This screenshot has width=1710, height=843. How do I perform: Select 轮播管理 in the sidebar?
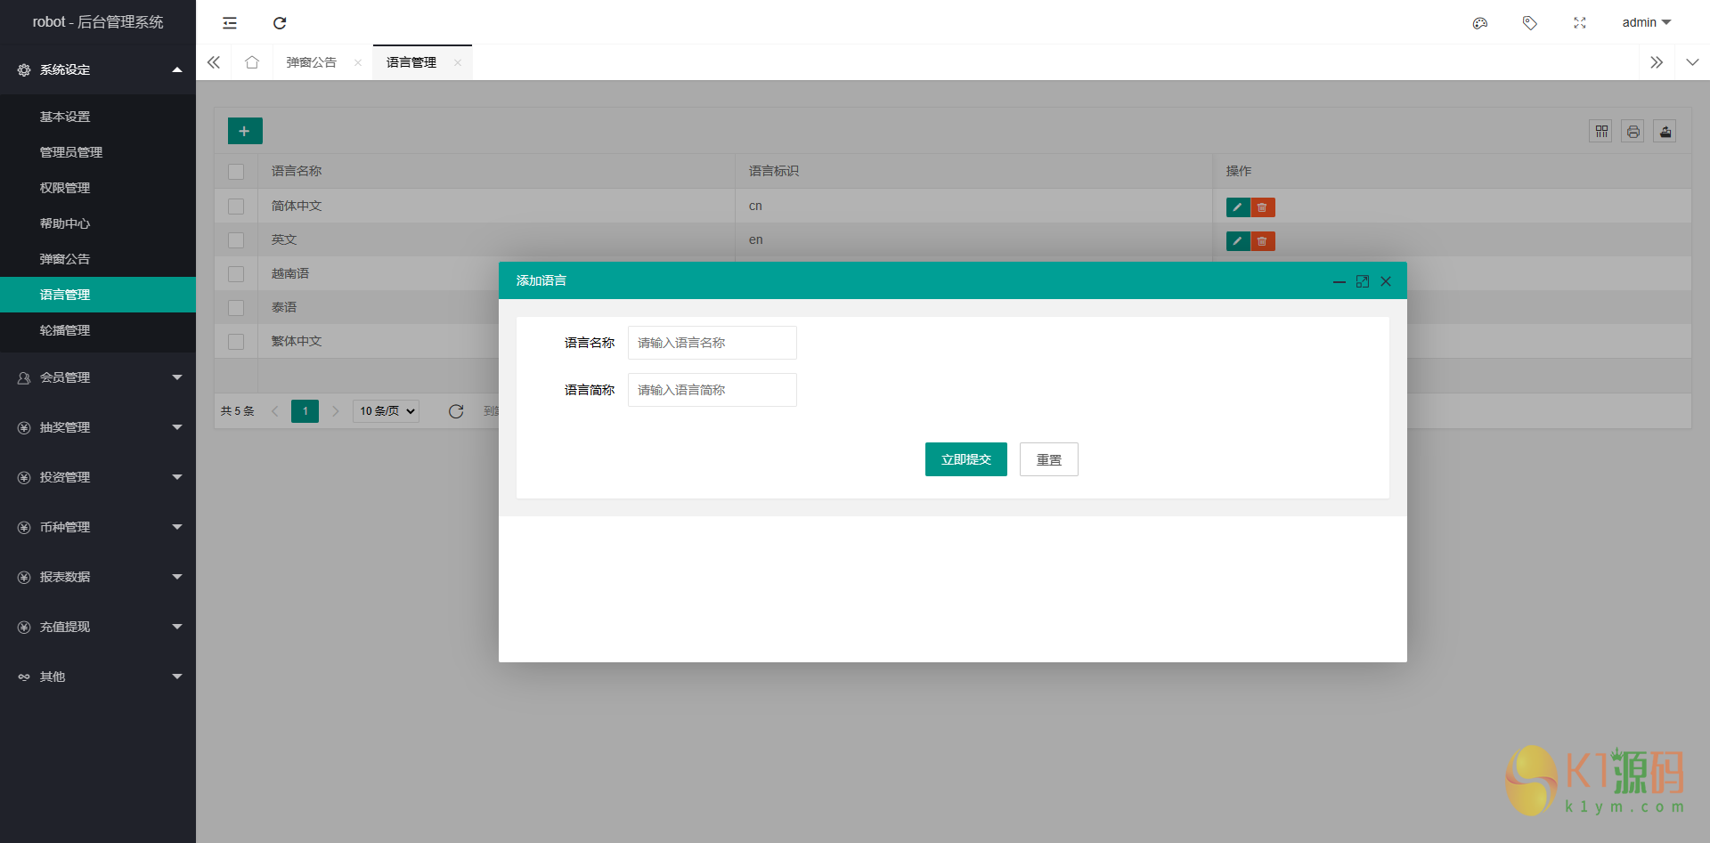coord(65,330)
